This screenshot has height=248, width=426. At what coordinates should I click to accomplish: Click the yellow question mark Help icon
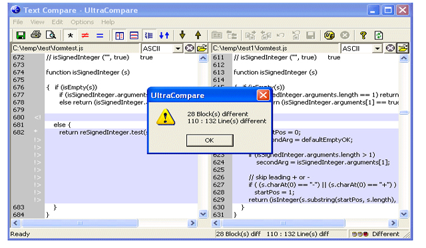(363, 35)
